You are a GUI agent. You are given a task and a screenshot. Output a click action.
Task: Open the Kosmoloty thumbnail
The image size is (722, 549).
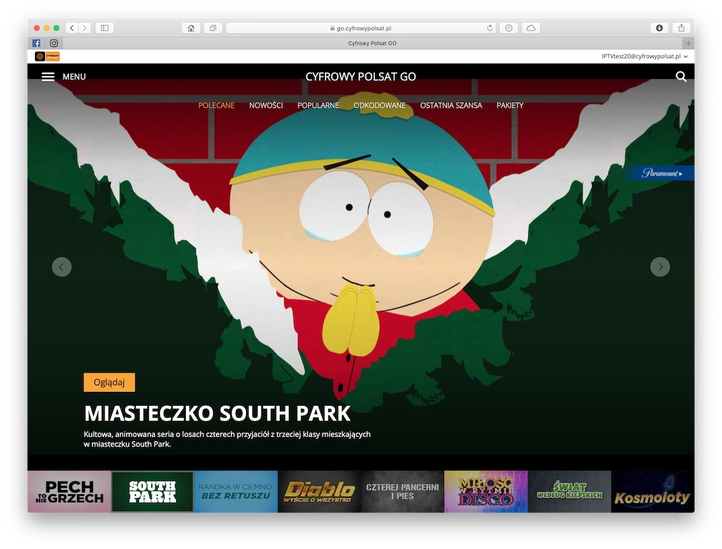click(x=653, y=492)
